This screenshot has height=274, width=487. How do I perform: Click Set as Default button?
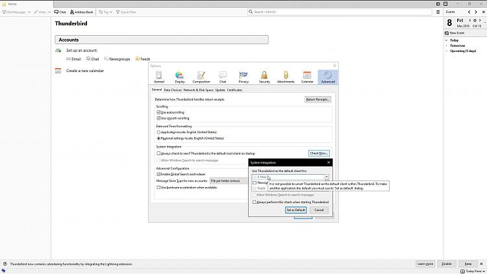(295, 210)
